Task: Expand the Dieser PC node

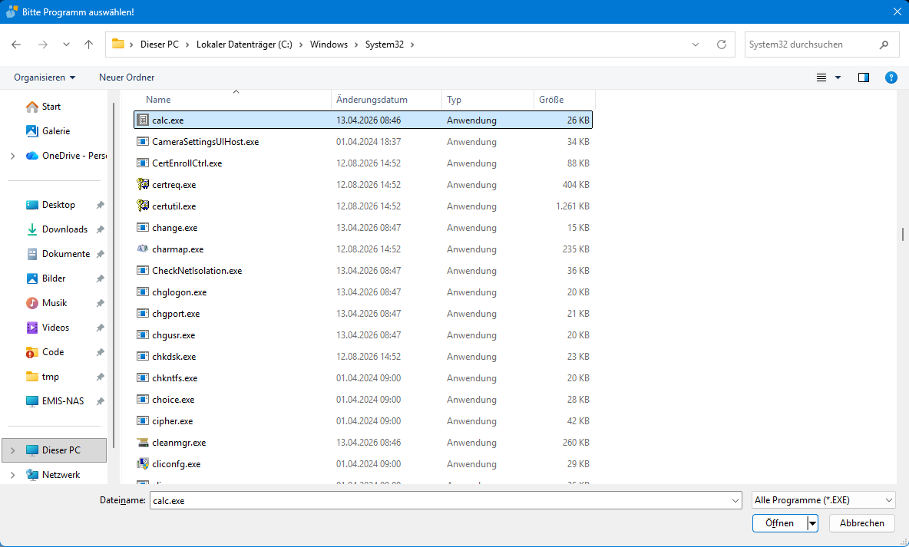Action: coord(13,450)
